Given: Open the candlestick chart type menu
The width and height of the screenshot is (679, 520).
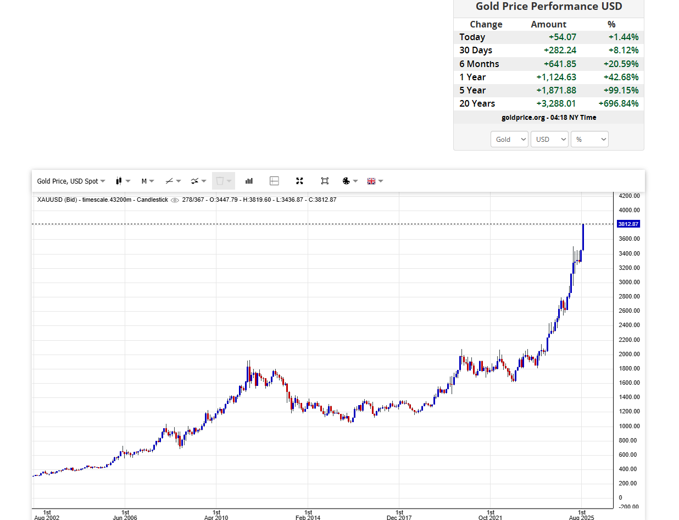Looking at the screenshot, I should point(123,181).
